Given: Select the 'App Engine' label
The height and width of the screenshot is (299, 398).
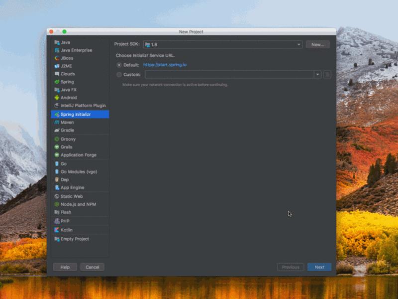Looking at the screenshot, I should click(73, 187).
